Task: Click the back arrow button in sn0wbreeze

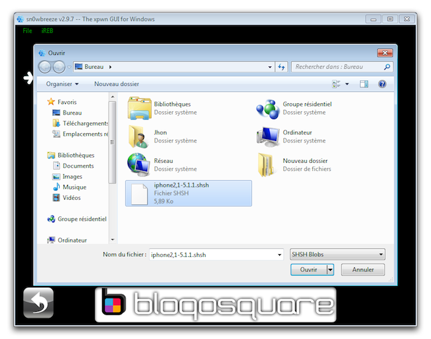Action: pos(38,303)
